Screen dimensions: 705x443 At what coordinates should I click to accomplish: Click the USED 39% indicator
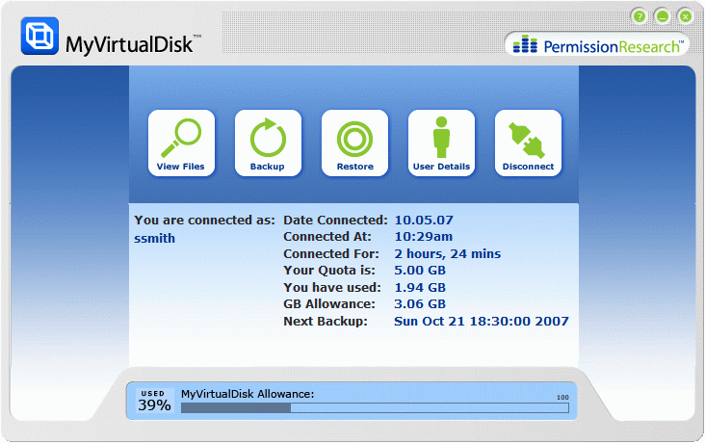point(155,401)
